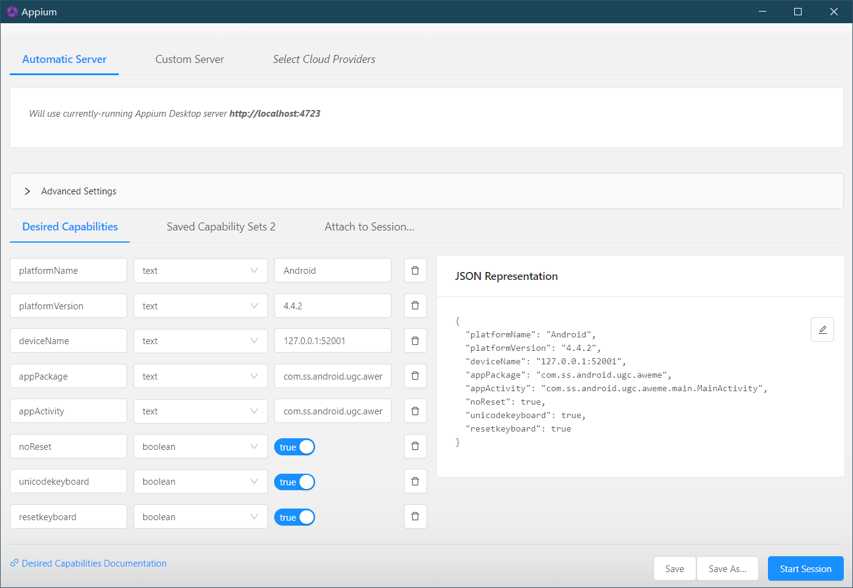This screenshot has width=853, height=588.
Task: Click the appPackage value field
Action: [333, 376]
